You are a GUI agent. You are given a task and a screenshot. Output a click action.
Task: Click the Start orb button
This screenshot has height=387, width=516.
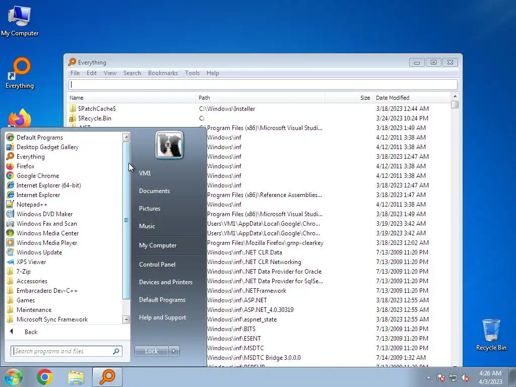click(x=13, y=377)
